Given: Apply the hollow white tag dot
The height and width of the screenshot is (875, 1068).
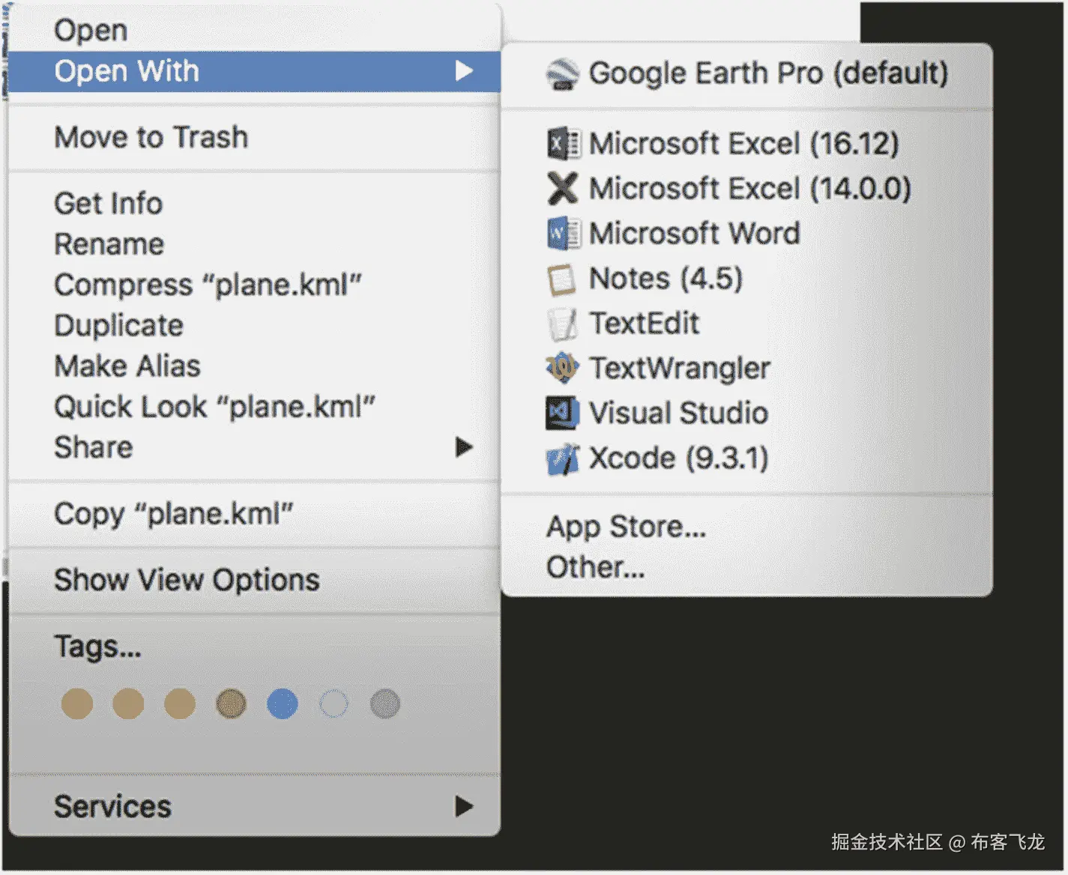Looking at the screenshot, I should (334, 703).
